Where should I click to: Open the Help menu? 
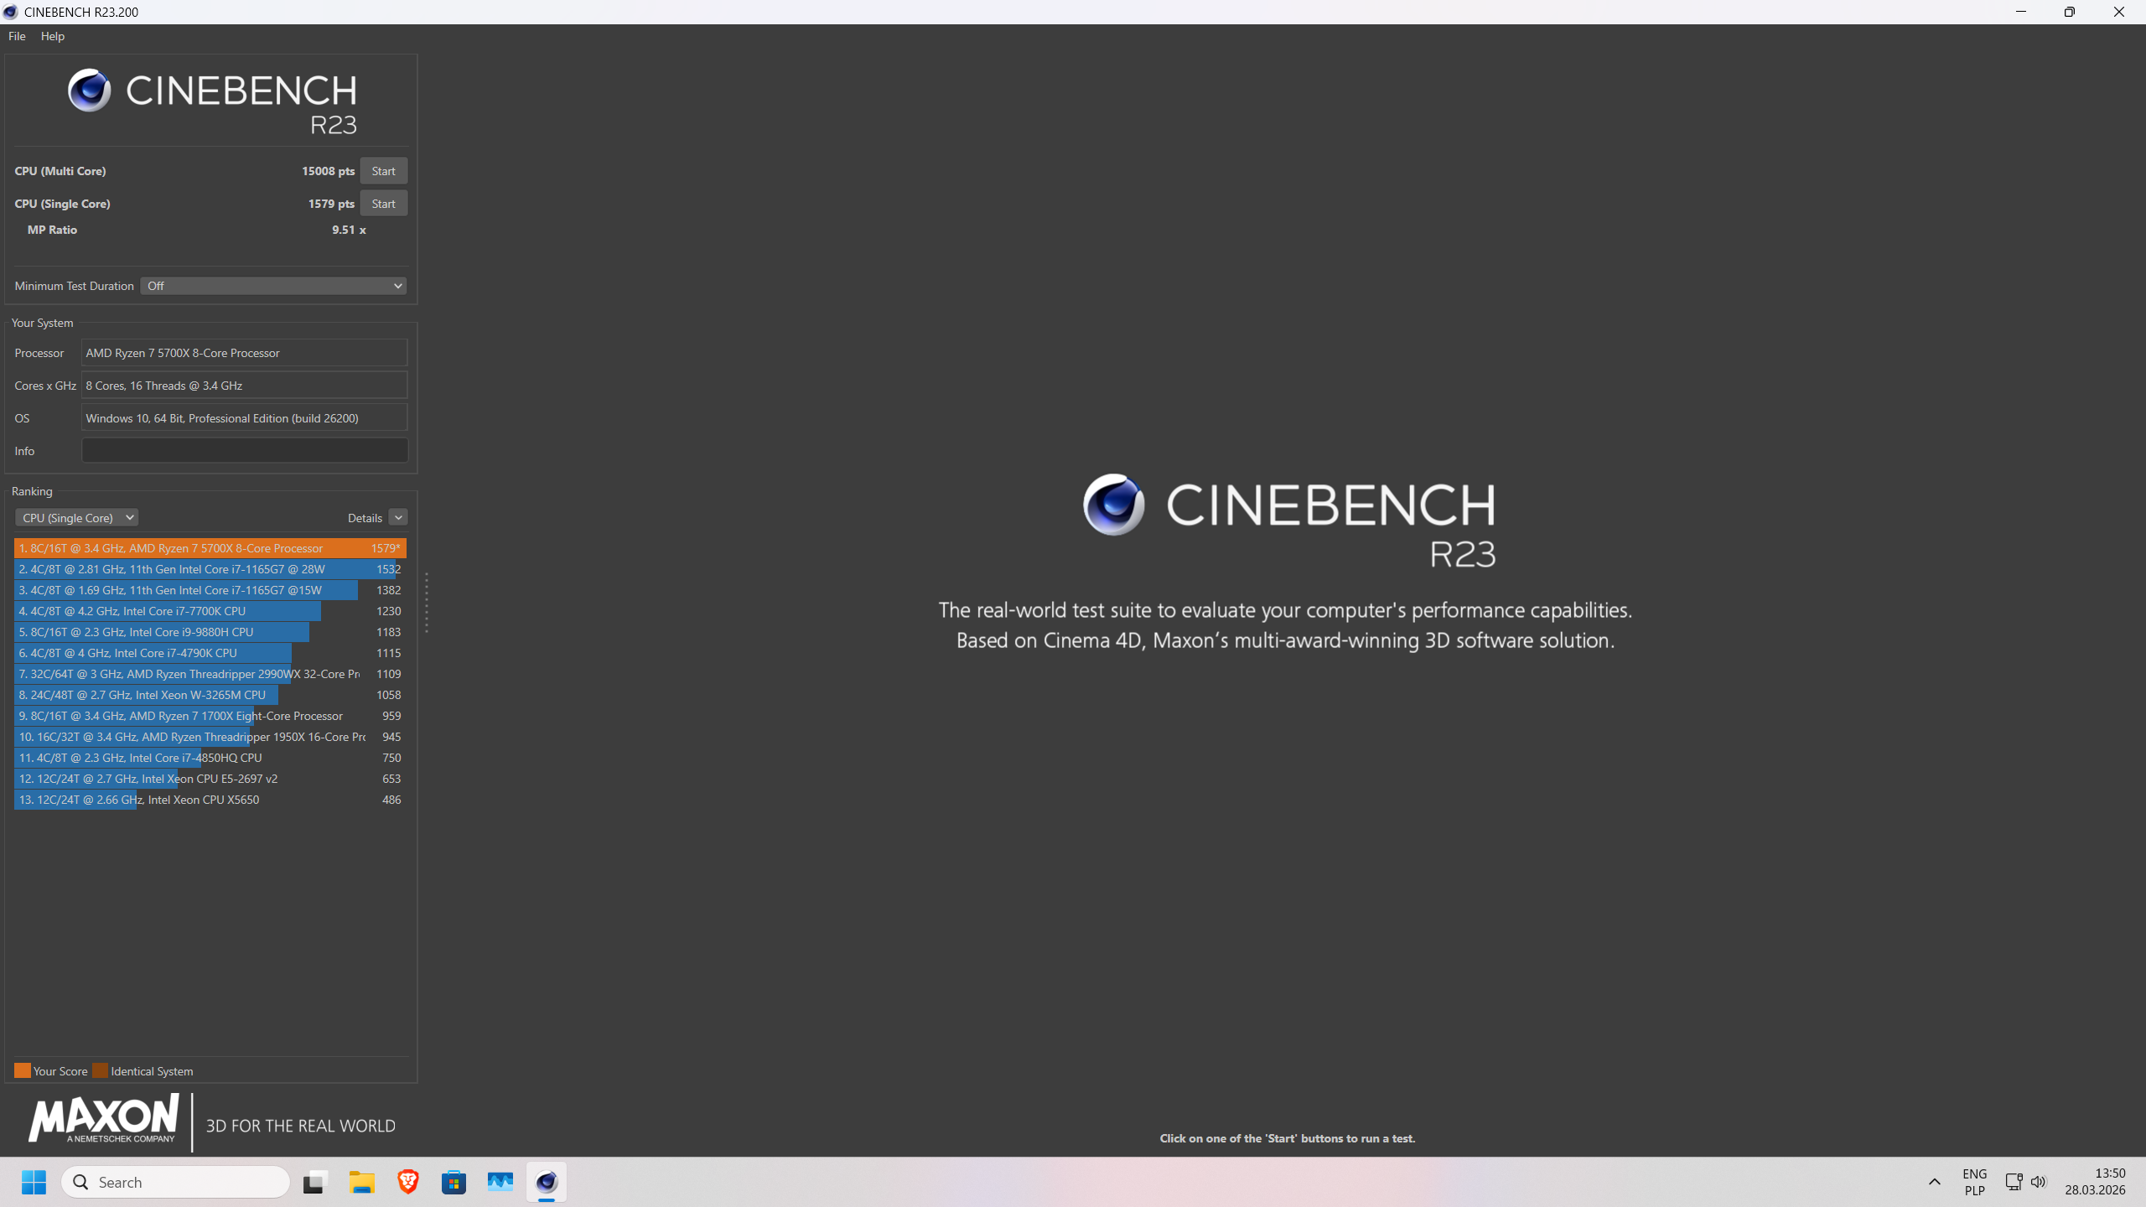(52, 36)
